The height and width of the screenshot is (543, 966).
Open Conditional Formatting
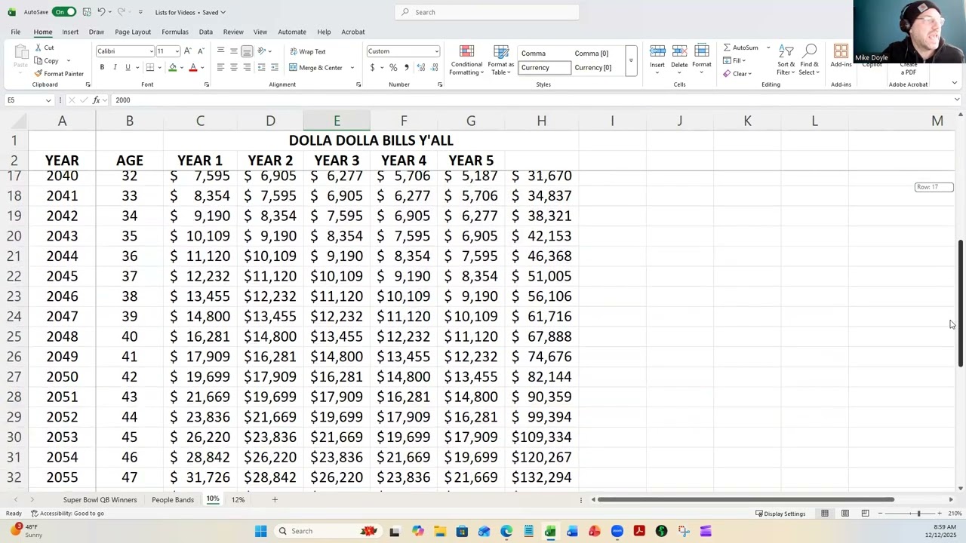coord(466,60)
